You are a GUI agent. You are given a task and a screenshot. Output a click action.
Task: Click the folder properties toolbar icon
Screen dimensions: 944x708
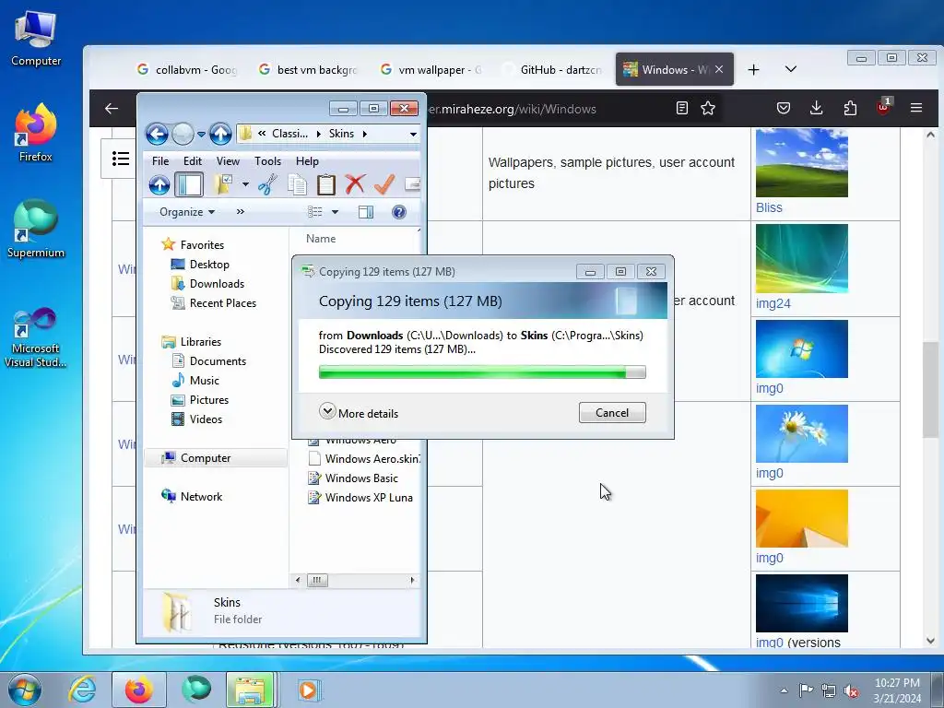224,184
